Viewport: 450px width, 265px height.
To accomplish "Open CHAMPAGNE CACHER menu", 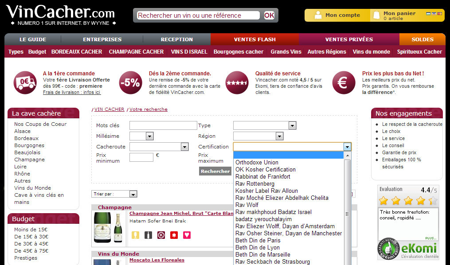I will tap(136, 51).
